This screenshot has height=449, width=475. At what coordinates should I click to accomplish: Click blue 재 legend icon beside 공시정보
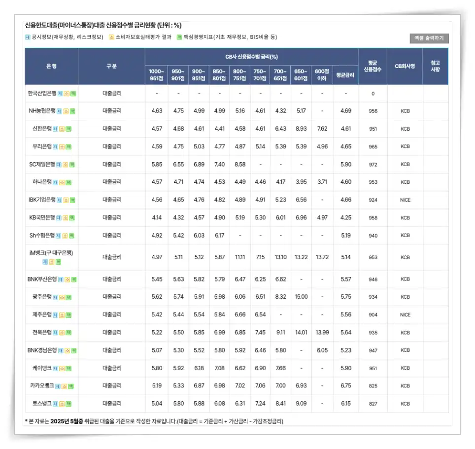(28, 37)
